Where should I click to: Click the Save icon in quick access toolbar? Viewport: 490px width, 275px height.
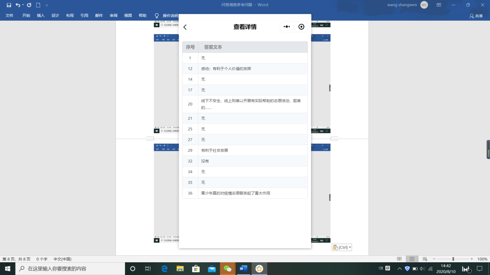click(9, 5)
